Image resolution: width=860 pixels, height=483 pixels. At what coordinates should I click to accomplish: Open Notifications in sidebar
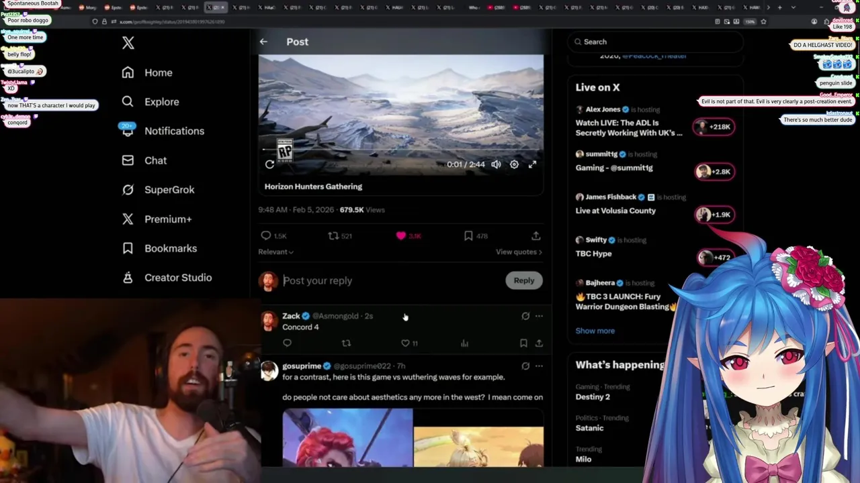[162, 131]
